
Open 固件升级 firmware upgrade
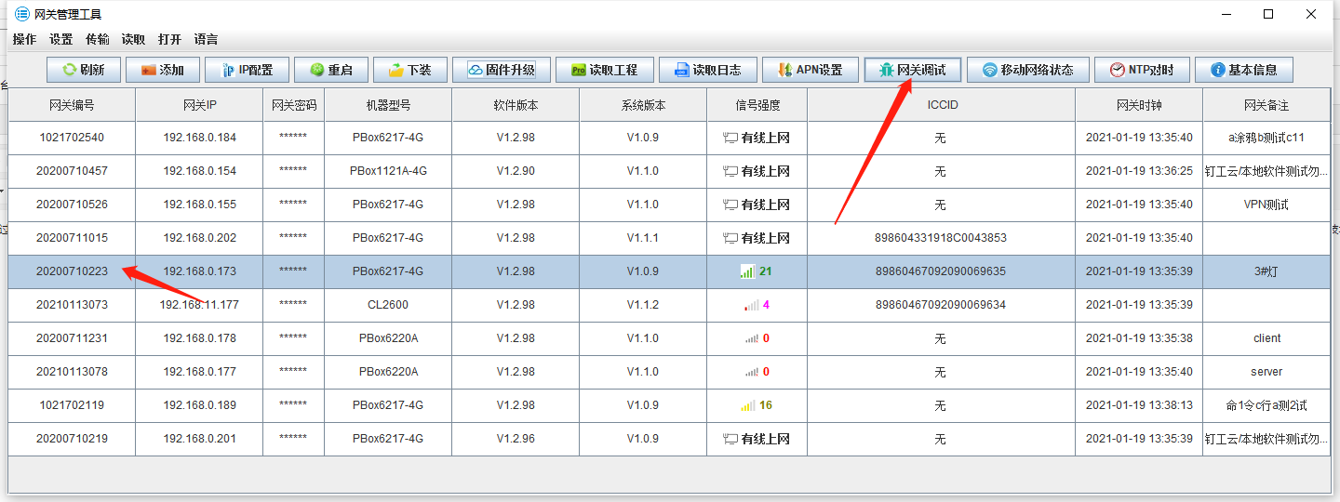[x=501, y=70]
